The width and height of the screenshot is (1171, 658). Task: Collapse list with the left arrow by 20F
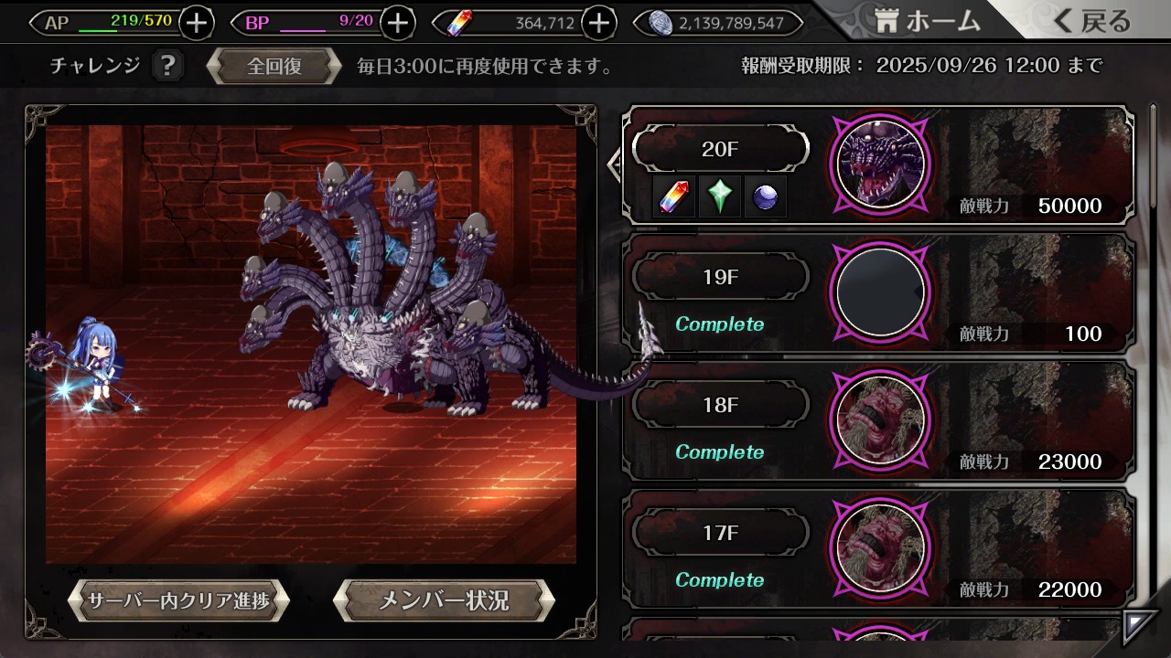tap(615, 164)
